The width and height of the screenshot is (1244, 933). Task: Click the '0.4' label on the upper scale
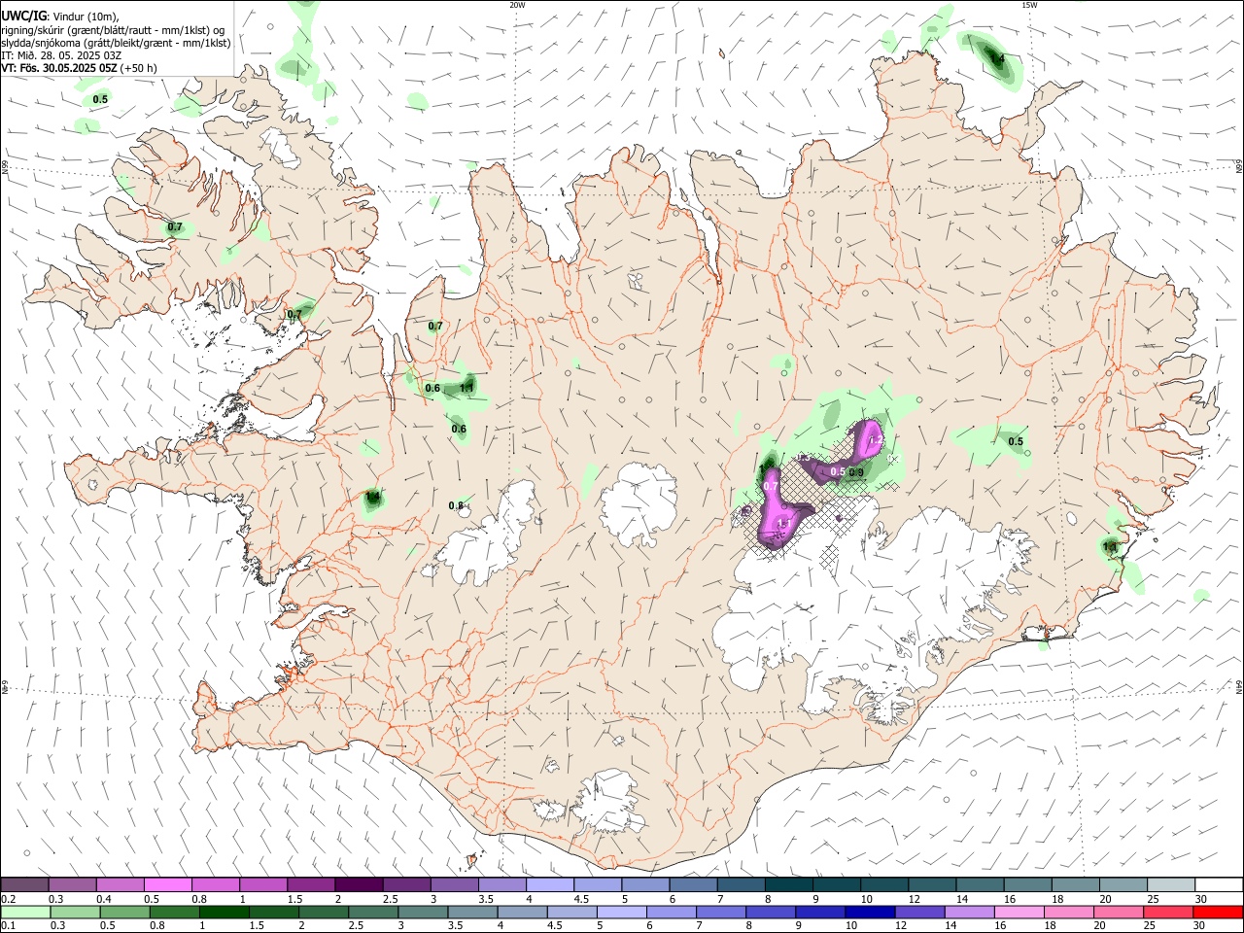(x=104, y=899)
